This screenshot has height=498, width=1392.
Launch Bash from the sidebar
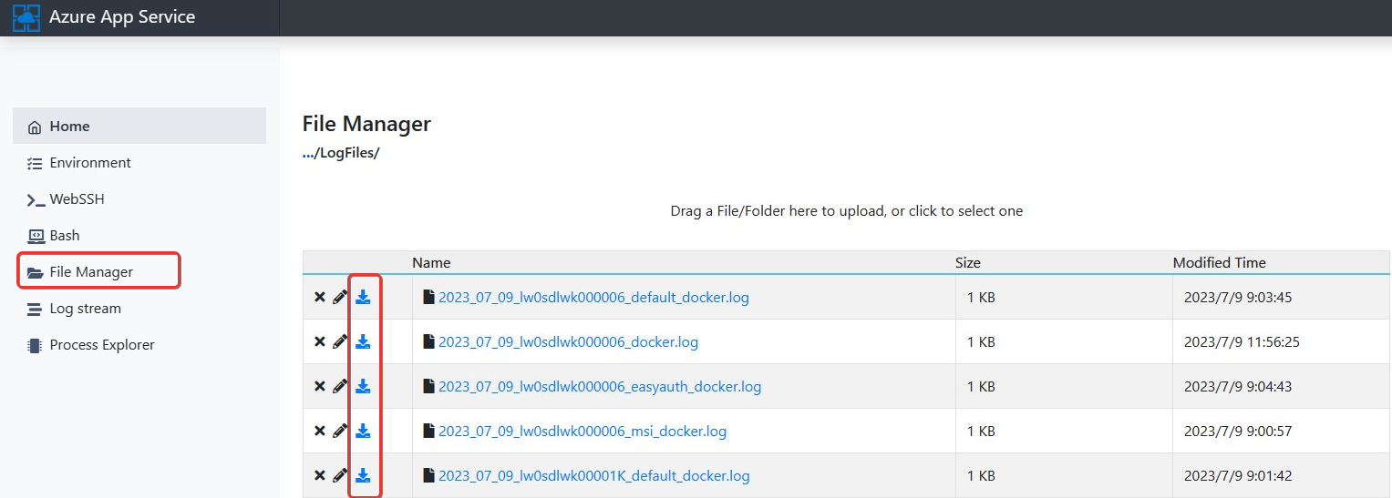pos(64,236)
